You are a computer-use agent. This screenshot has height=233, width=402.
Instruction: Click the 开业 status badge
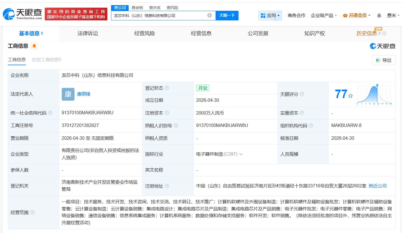(203, 88)
